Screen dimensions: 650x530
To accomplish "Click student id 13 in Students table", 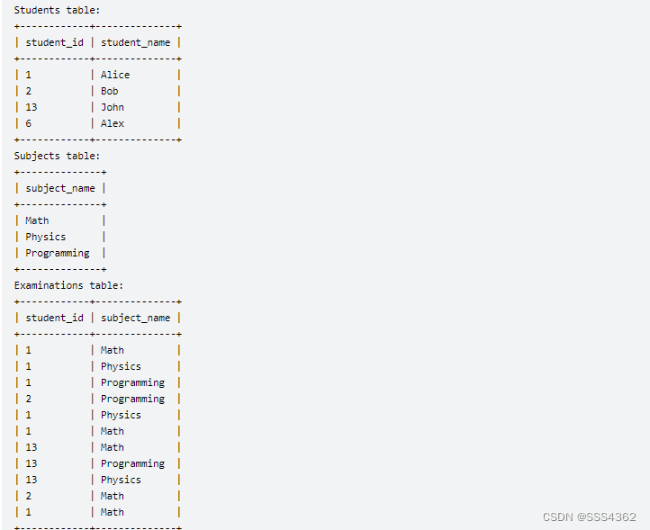I will click(x=32, y=107).
